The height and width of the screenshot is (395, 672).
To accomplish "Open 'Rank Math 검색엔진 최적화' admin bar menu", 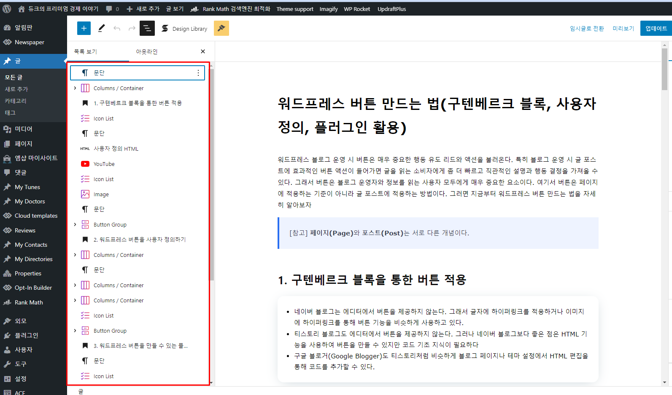I will [230, 8].
